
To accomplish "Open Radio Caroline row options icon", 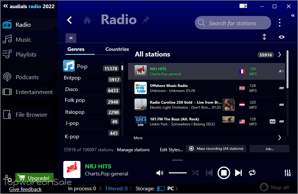I will tap(282, 105).
